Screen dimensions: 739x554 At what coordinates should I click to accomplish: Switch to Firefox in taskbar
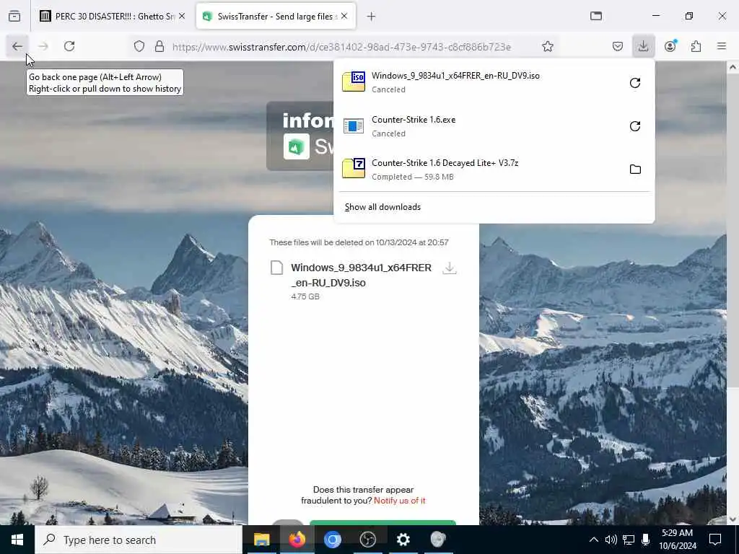pos(297,540)
